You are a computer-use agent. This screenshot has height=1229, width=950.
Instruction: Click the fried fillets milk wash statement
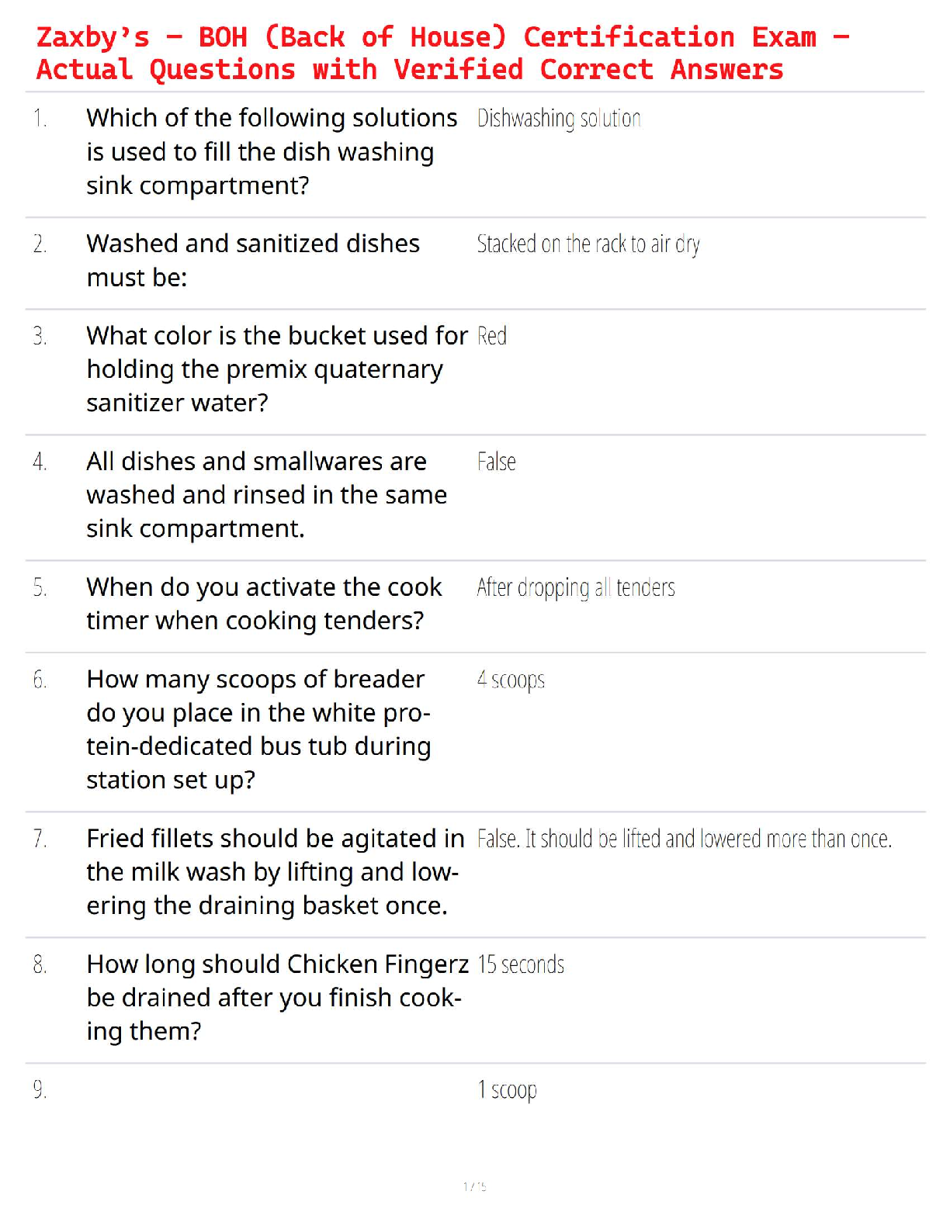pyautogui.click(x=276, y=872)
